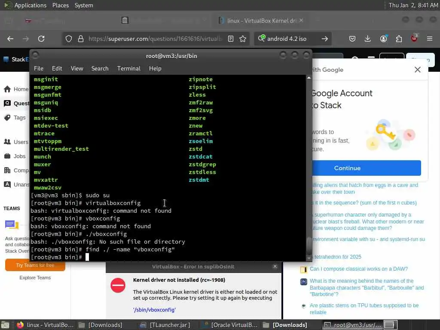Open the Tags sidebar link
Viewport: 440px width, 330px height.
15,118
